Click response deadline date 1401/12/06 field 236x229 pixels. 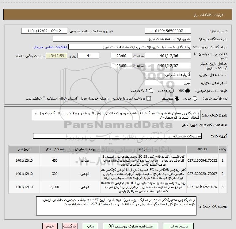coord(168,56)
